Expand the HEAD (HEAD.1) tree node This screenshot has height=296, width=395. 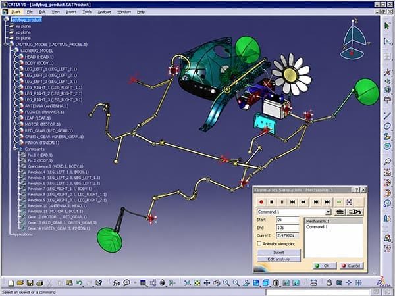pyautogui.click(x=15, y=57)
